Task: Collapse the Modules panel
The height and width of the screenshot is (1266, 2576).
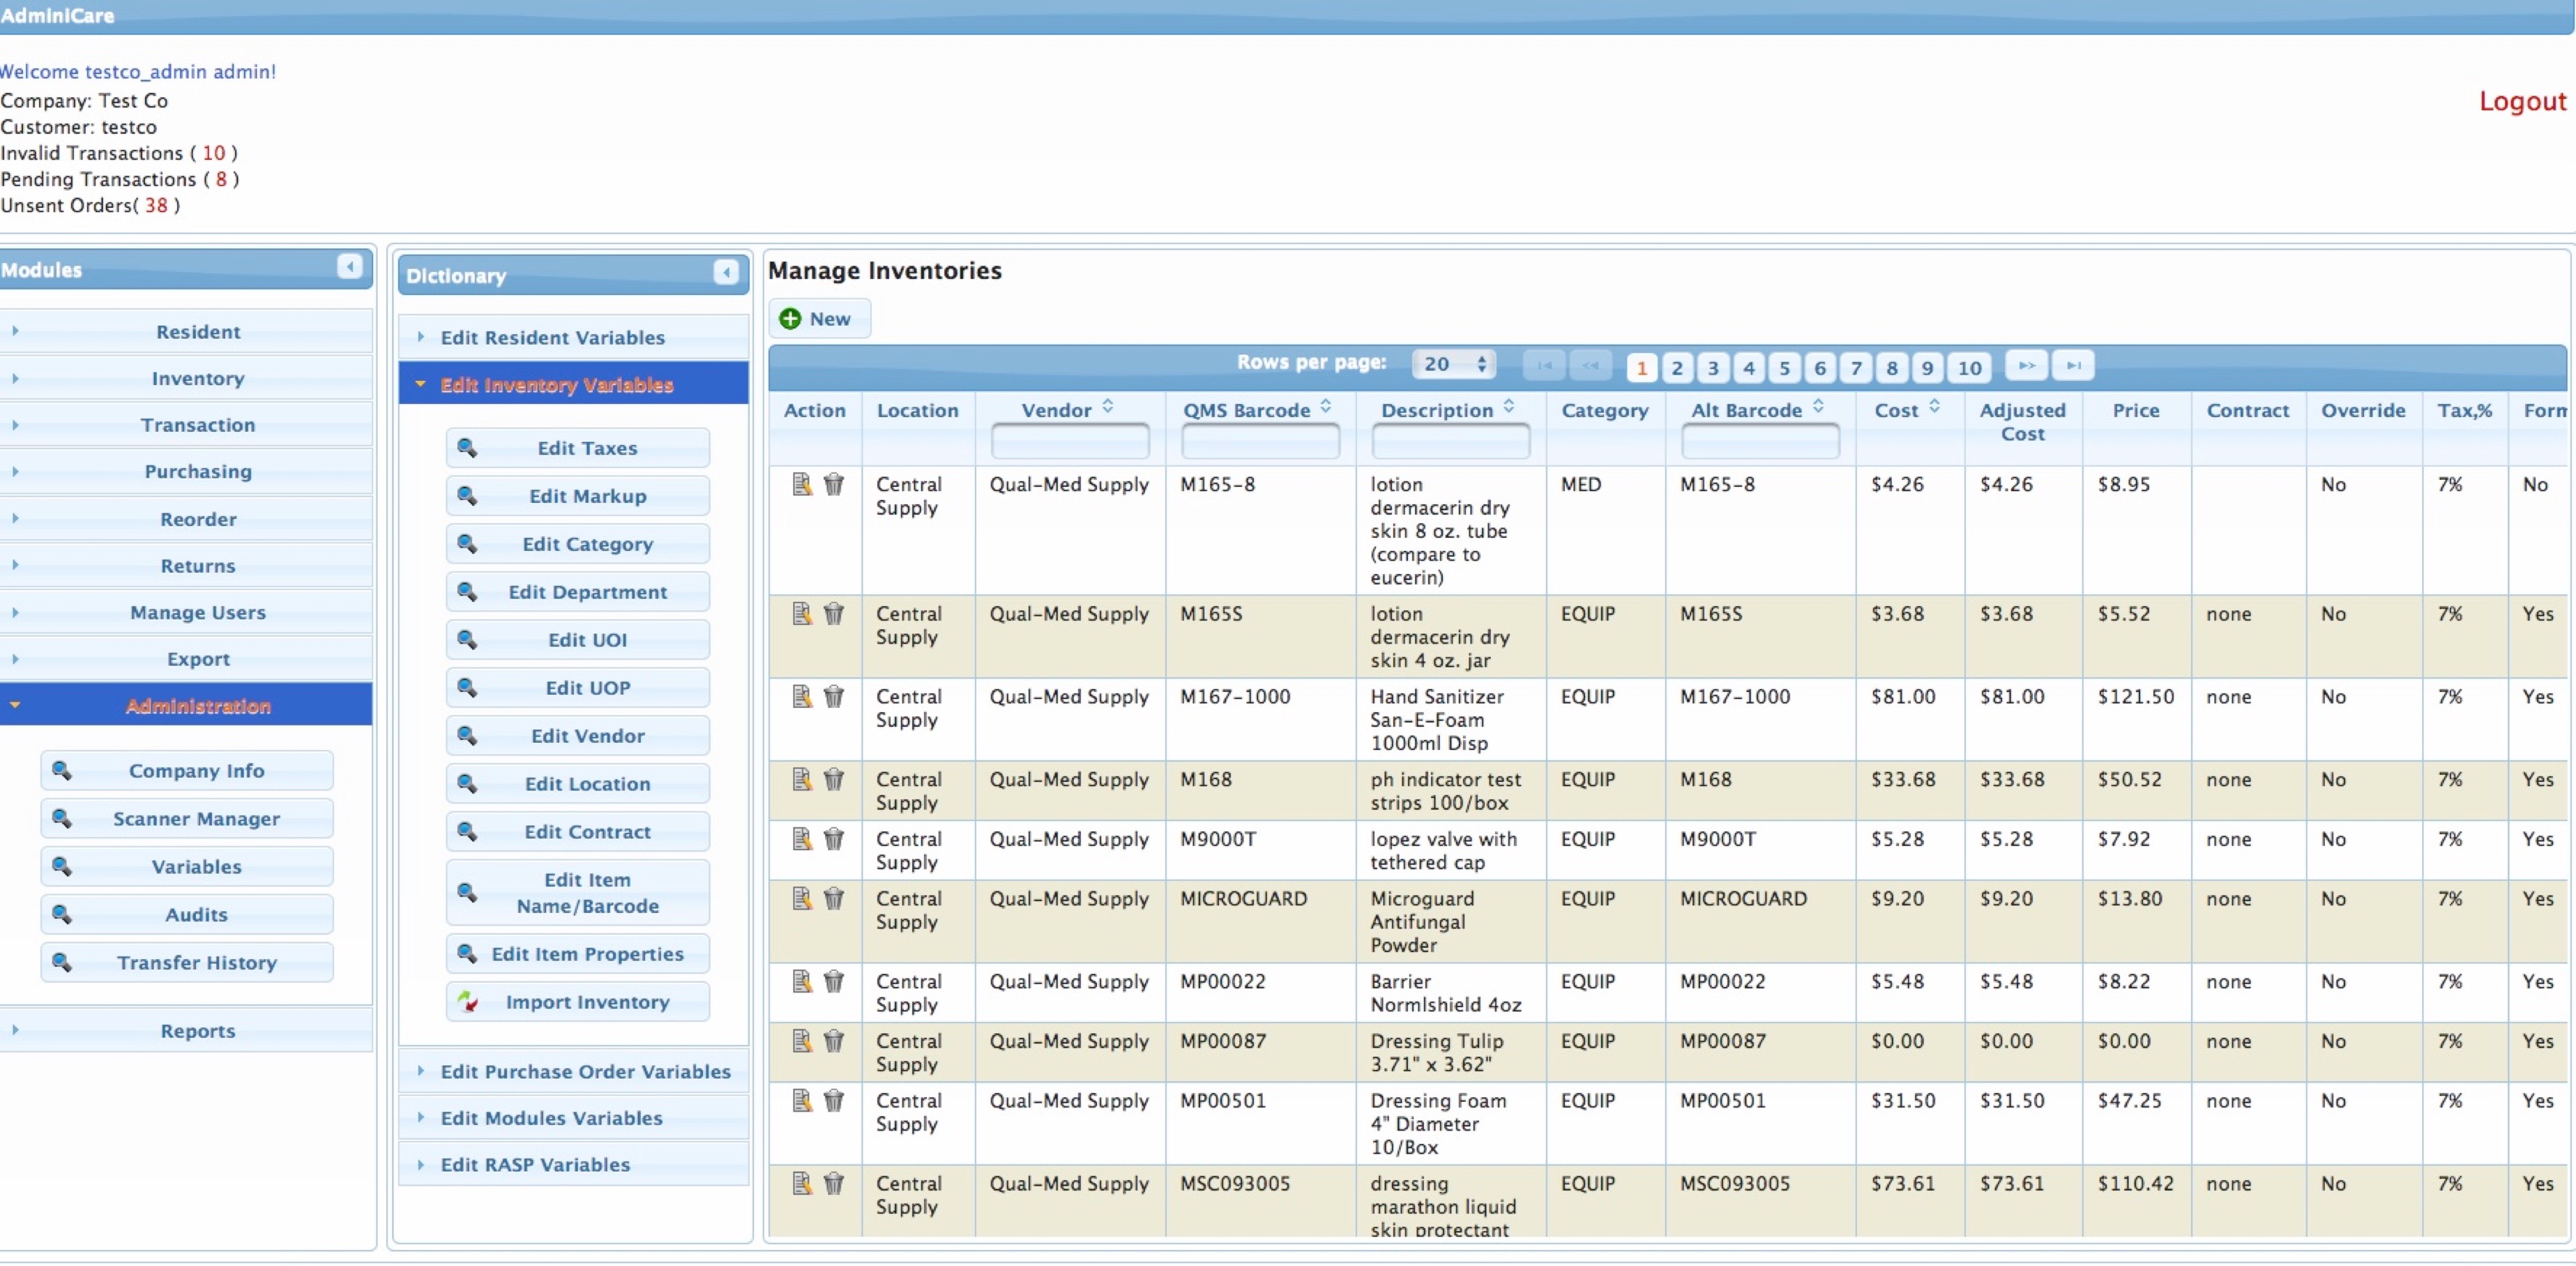Action: [349, 266]
